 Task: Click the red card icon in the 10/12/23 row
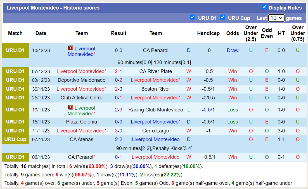(x=71, y=48)
